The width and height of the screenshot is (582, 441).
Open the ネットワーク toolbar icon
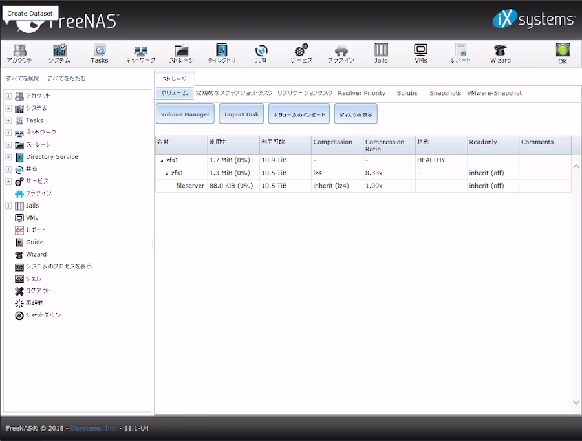[140, 54]
